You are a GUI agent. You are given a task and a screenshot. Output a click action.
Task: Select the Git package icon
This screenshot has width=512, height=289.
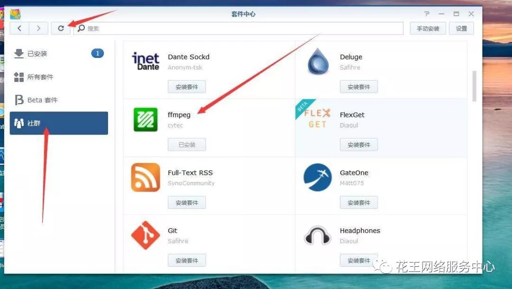(x=145, y=235)
